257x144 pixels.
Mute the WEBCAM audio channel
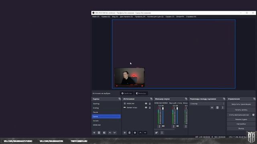(x=163, y=126)
